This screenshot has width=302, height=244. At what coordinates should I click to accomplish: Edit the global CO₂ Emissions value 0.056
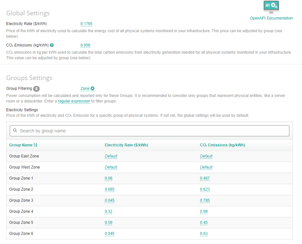point(85,45)
